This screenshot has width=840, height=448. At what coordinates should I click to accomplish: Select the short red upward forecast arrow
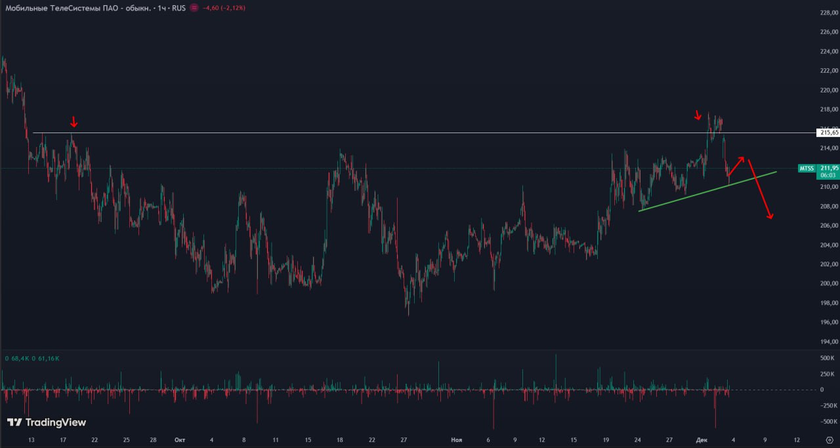736,167
